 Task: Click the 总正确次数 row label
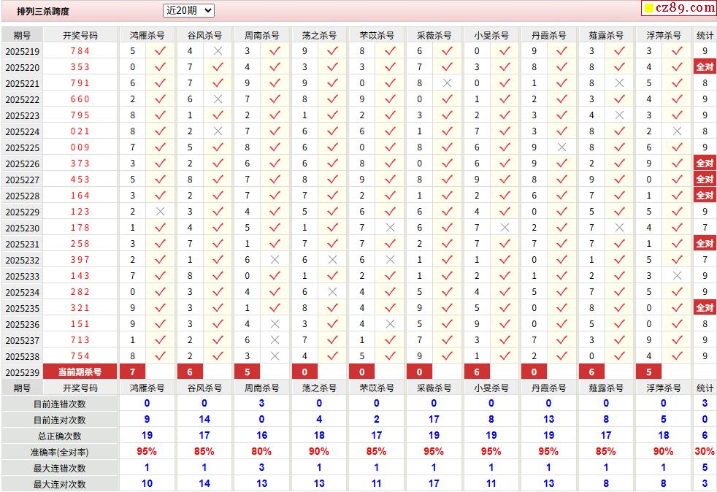[x=59, y=437]
